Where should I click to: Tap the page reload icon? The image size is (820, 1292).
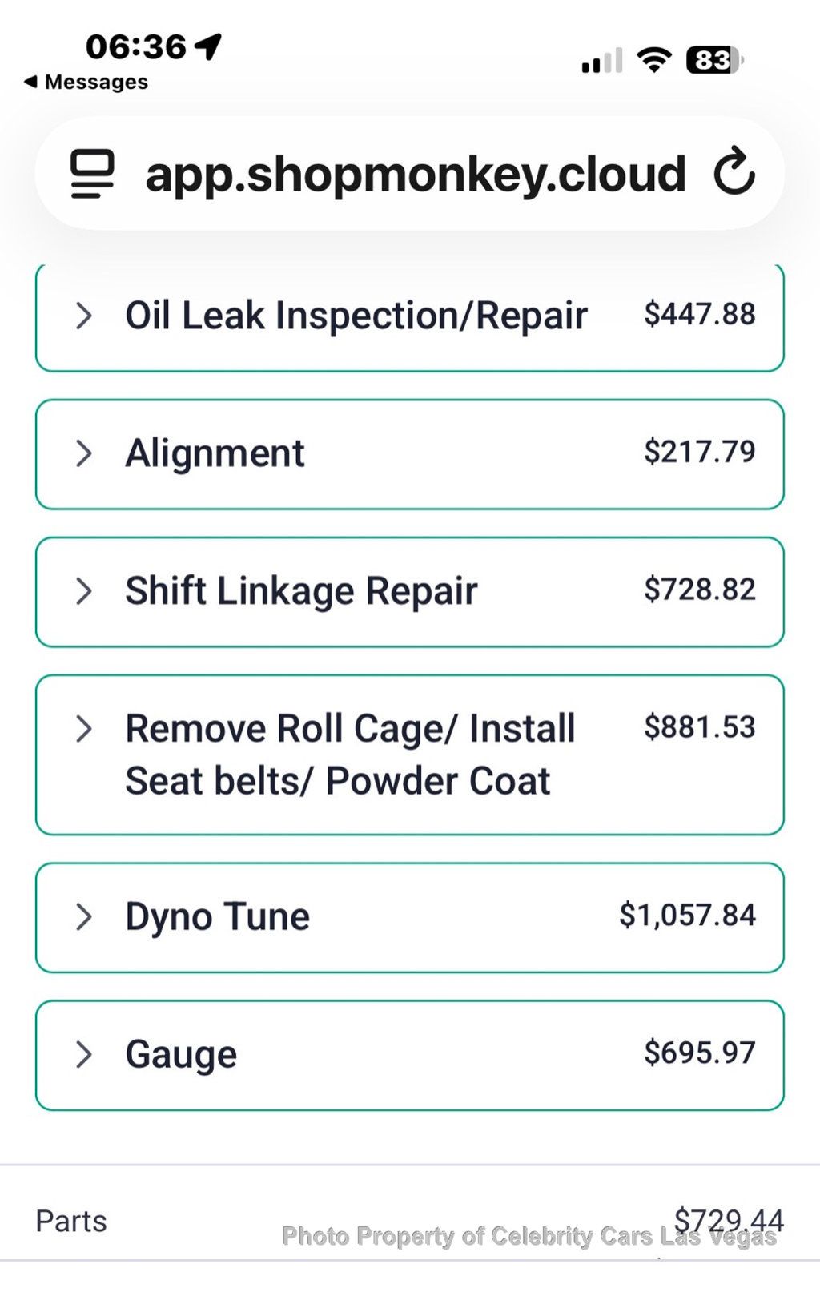(734, 172)
